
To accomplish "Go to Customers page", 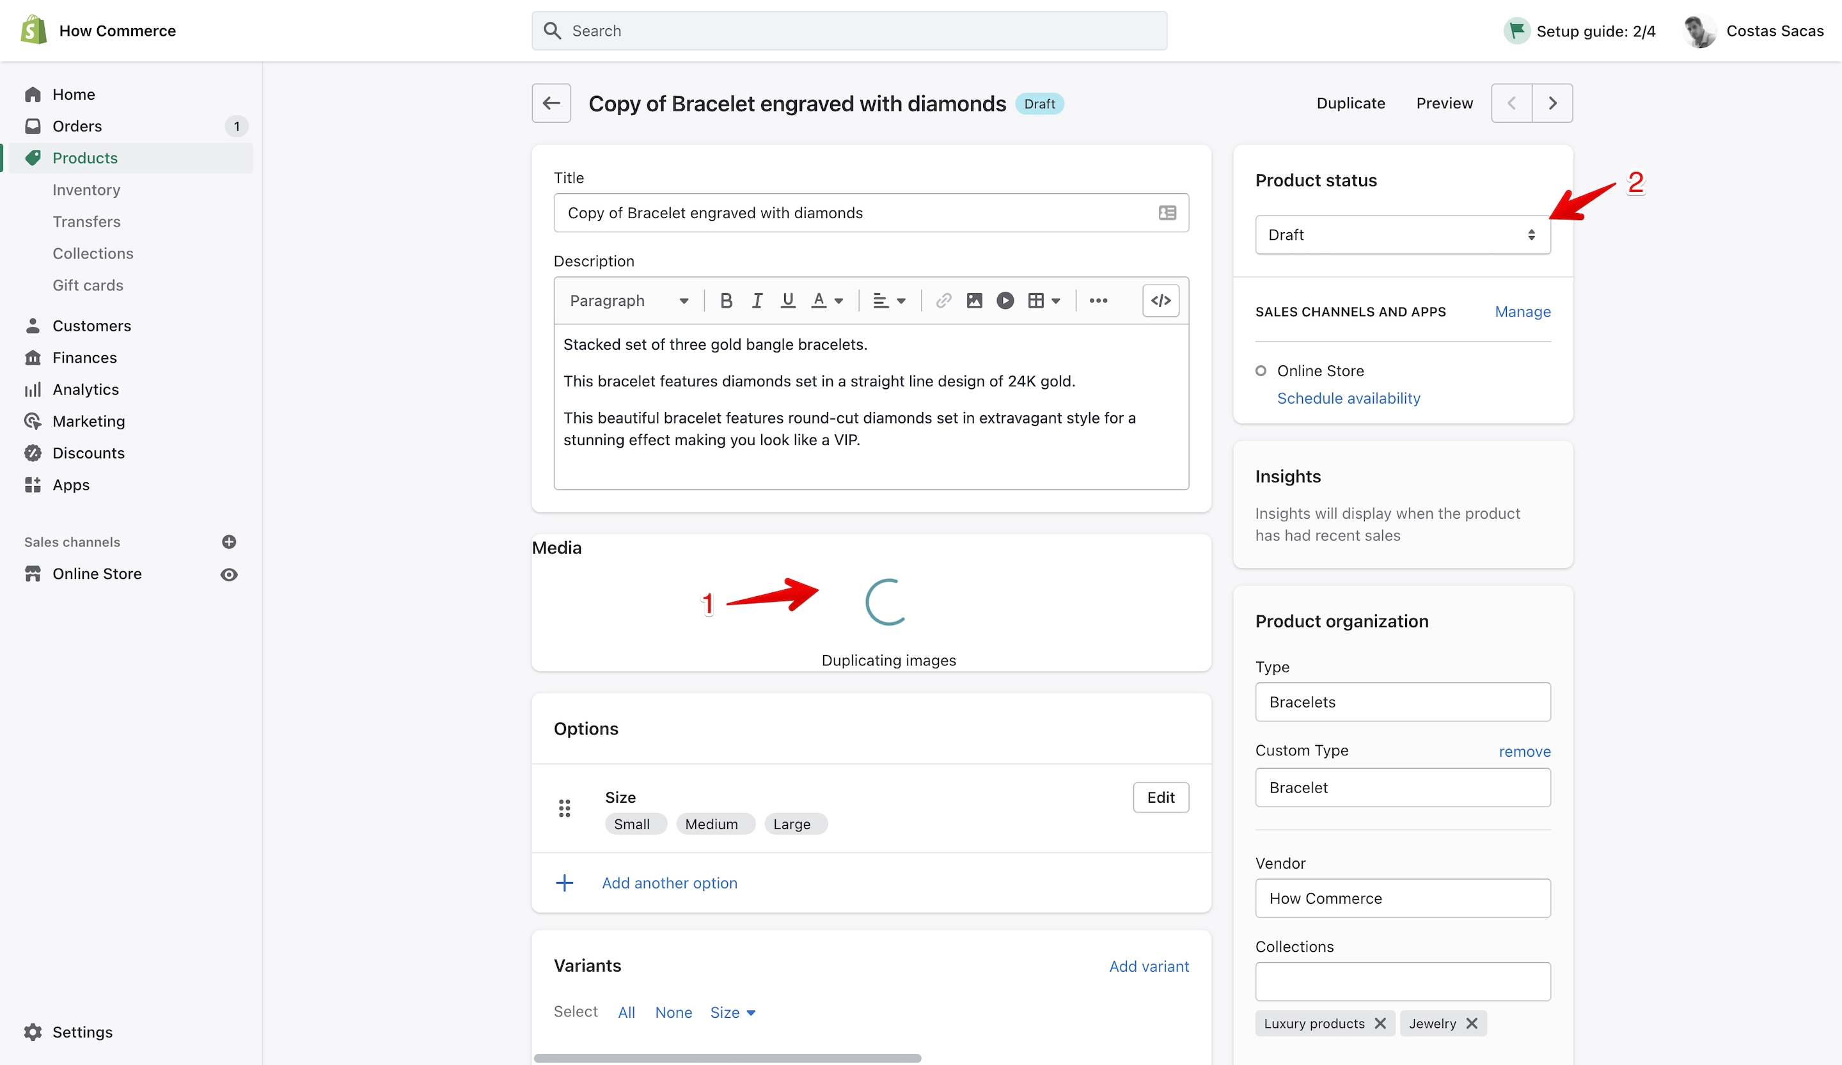I will click(x=91, y=326).
